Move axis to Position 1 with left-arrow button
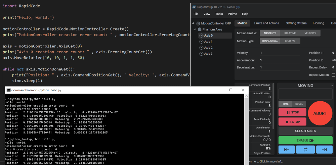 [287, 150]
